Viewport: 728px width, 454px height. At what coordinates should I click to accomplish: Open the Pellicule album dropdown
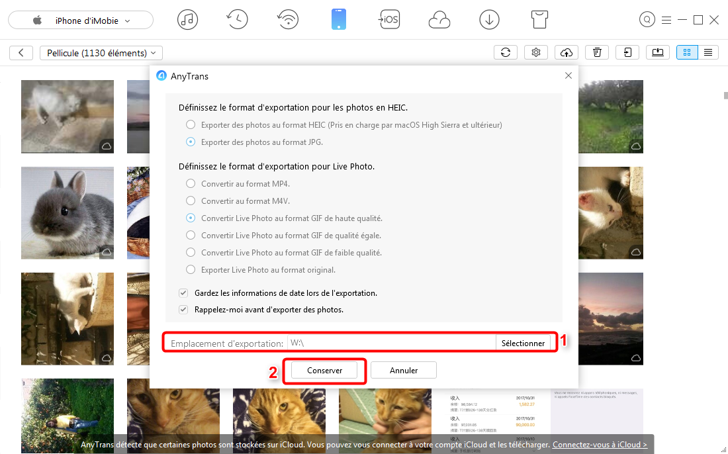pos(101,52)
